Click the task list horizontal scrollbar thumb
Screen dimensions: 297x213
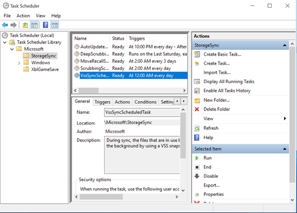89,90
